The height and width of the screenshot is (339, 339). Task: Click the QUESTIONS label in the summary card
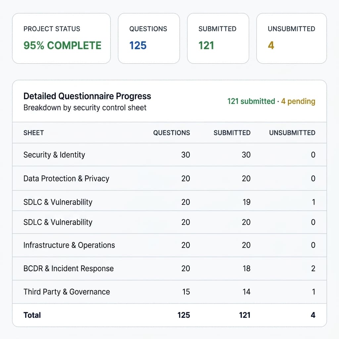(148, 29)
